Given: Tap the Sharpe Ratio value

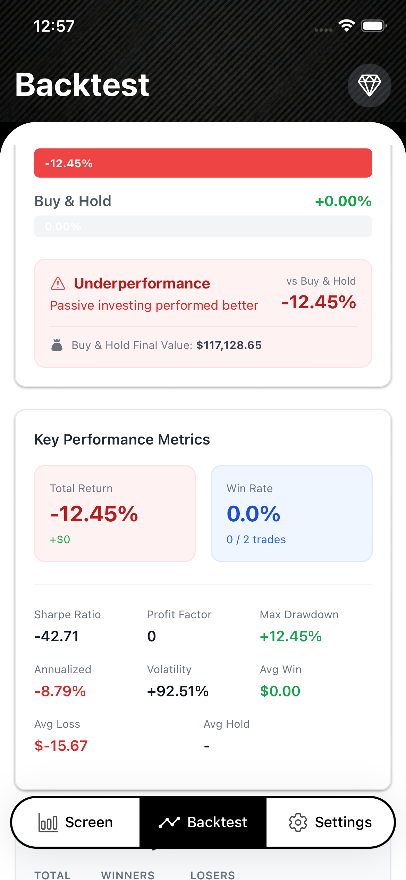Looking at the screenshot, I should pyautogui.click(x=57, y=636).
